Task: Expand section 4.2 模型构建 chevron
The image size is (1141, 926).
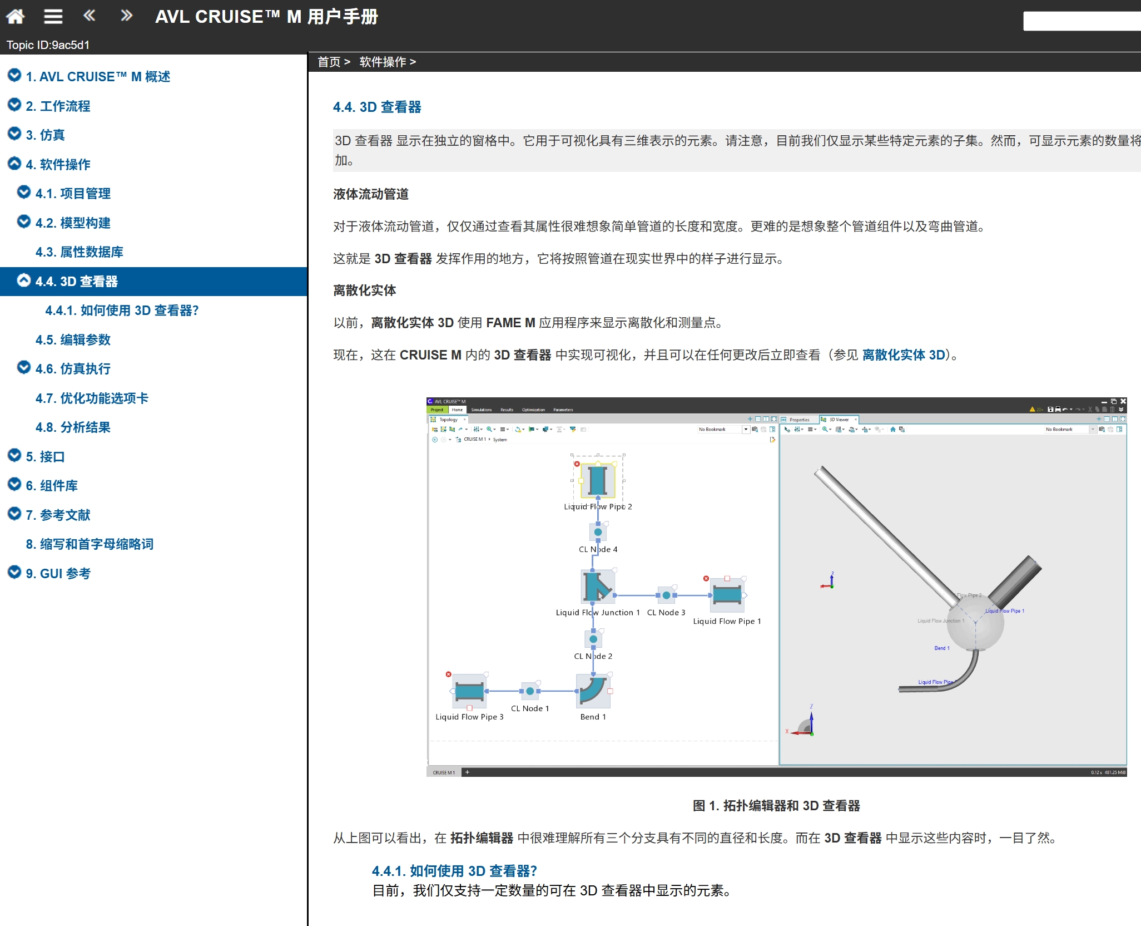Action: click(24, 221)
